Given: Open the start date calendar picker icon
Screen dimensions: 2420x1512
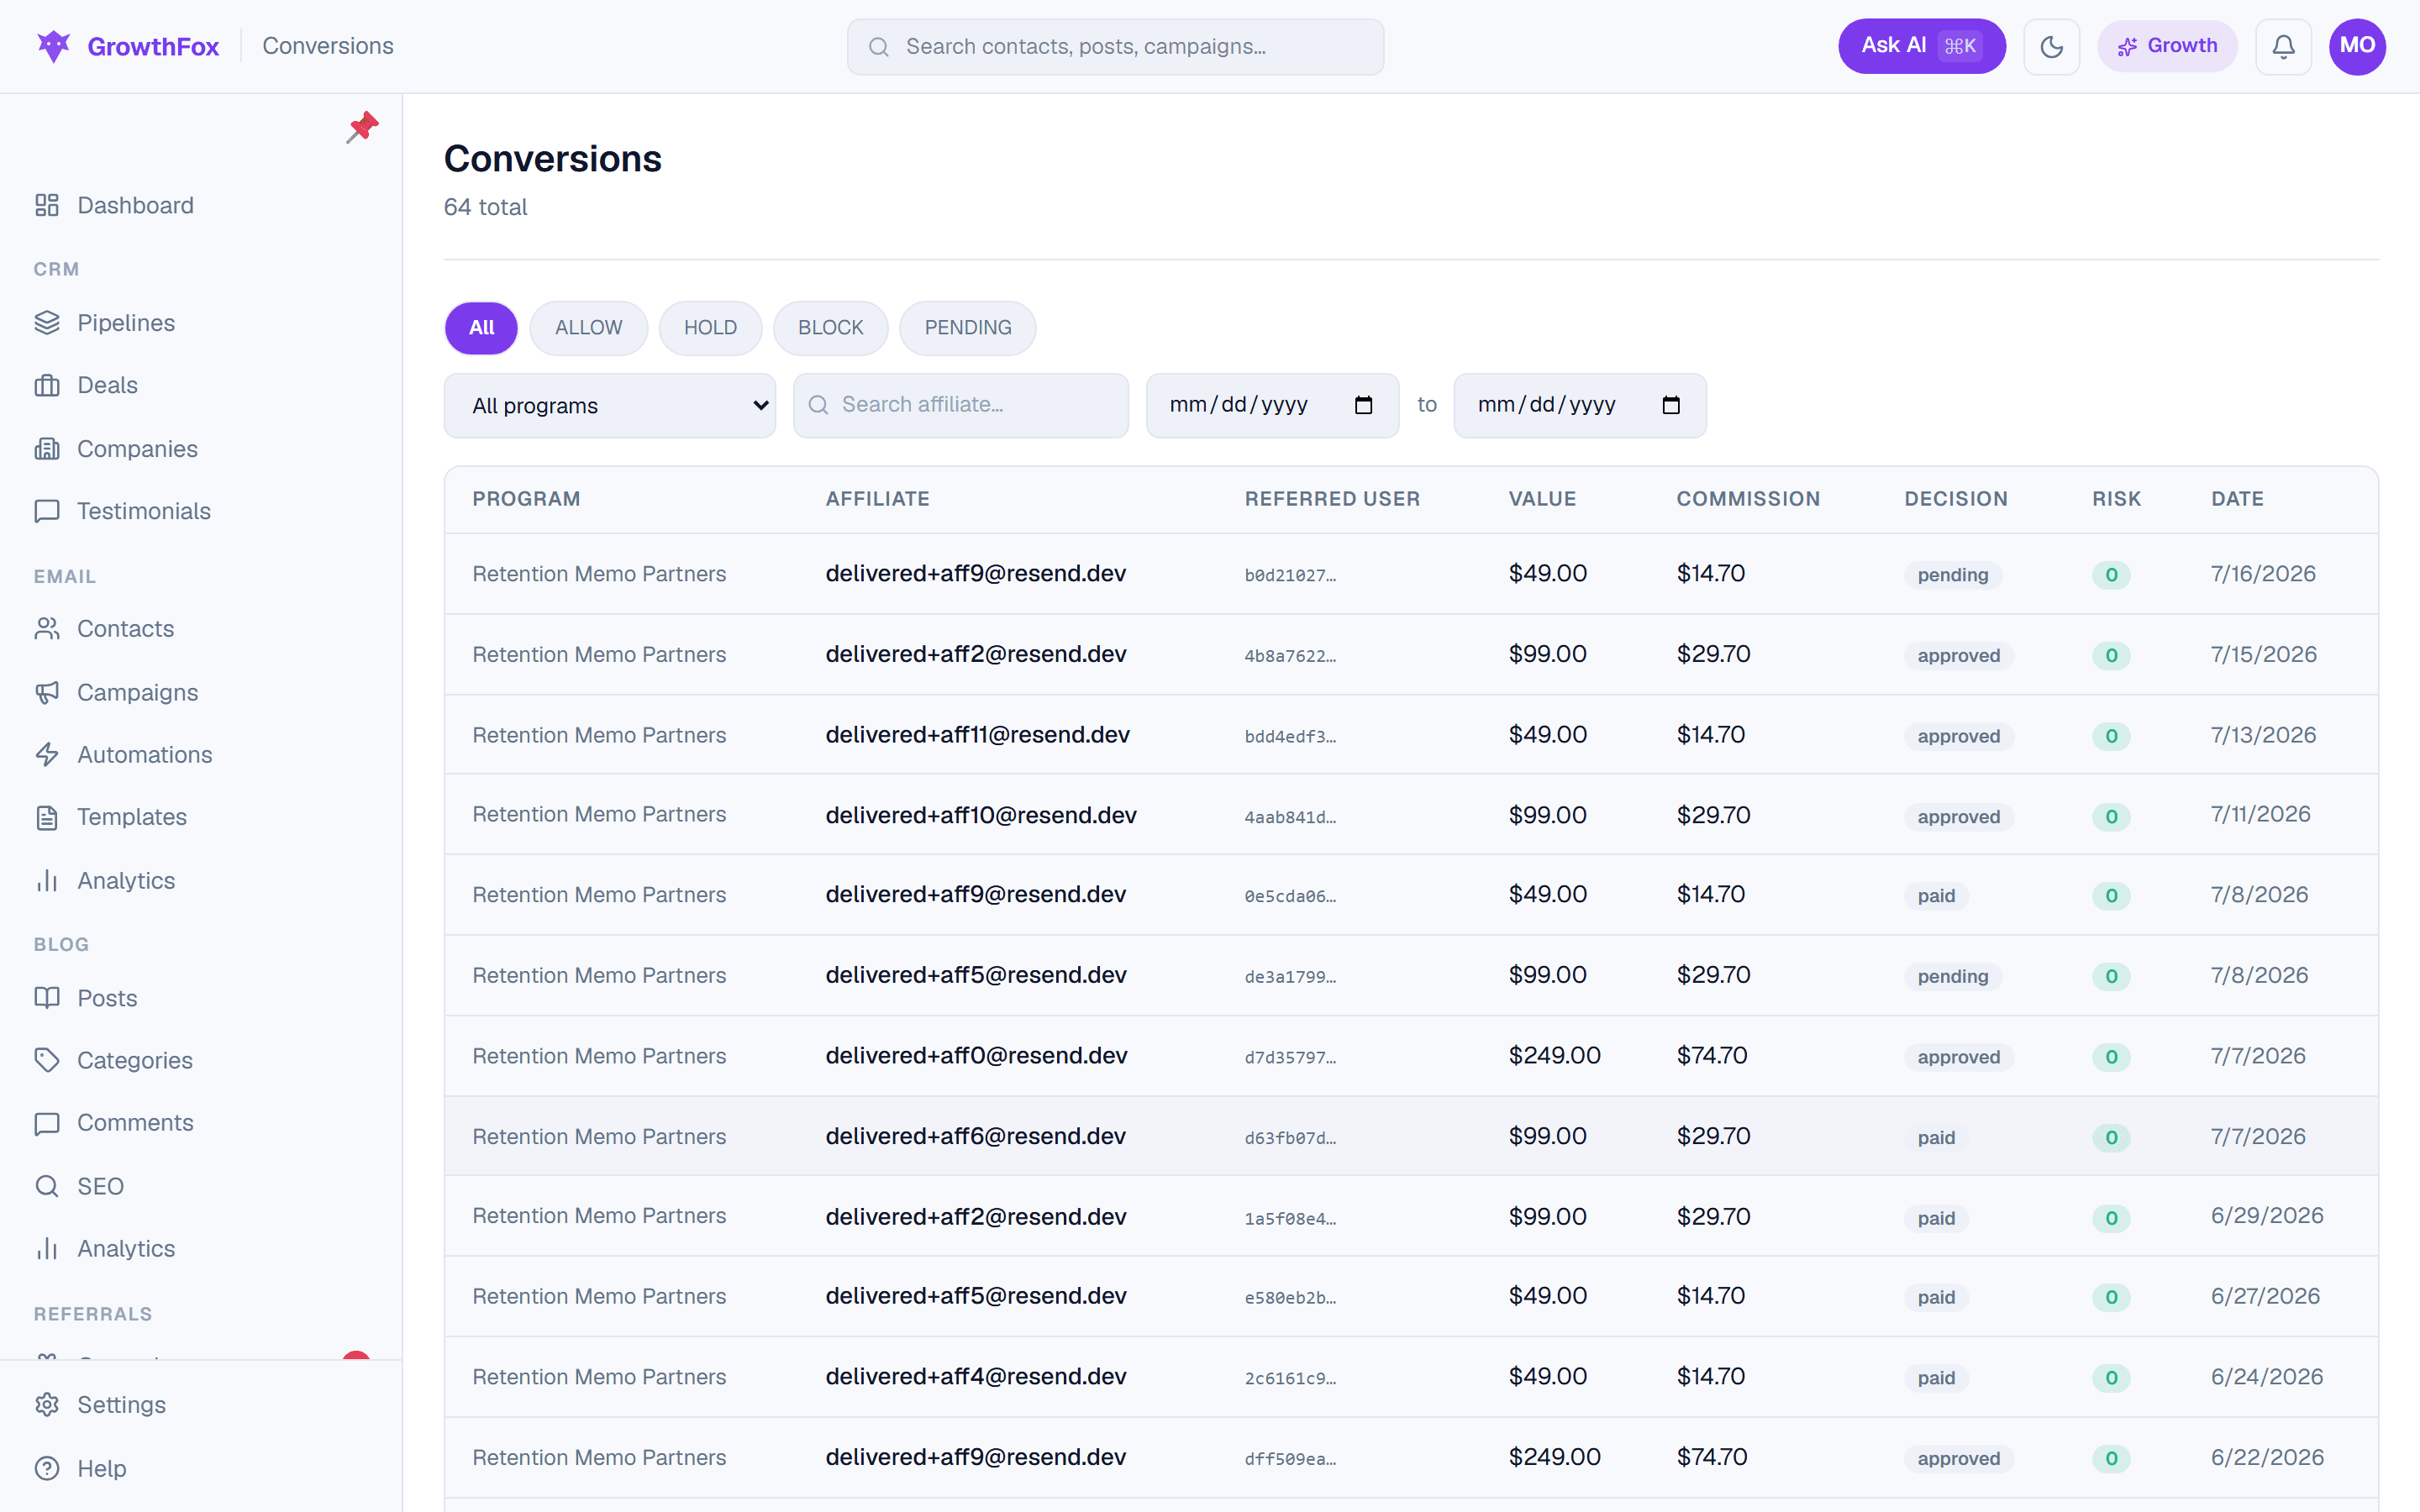Looking at the screenshot, I should (x=1363, y=405).
